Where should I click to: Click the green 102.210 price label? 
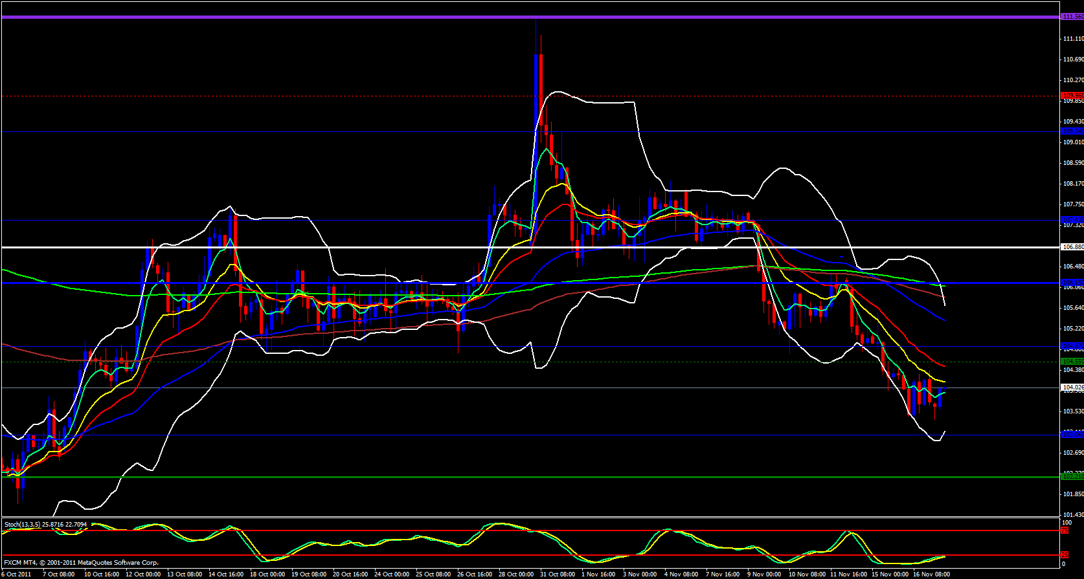click(1072, 476)
